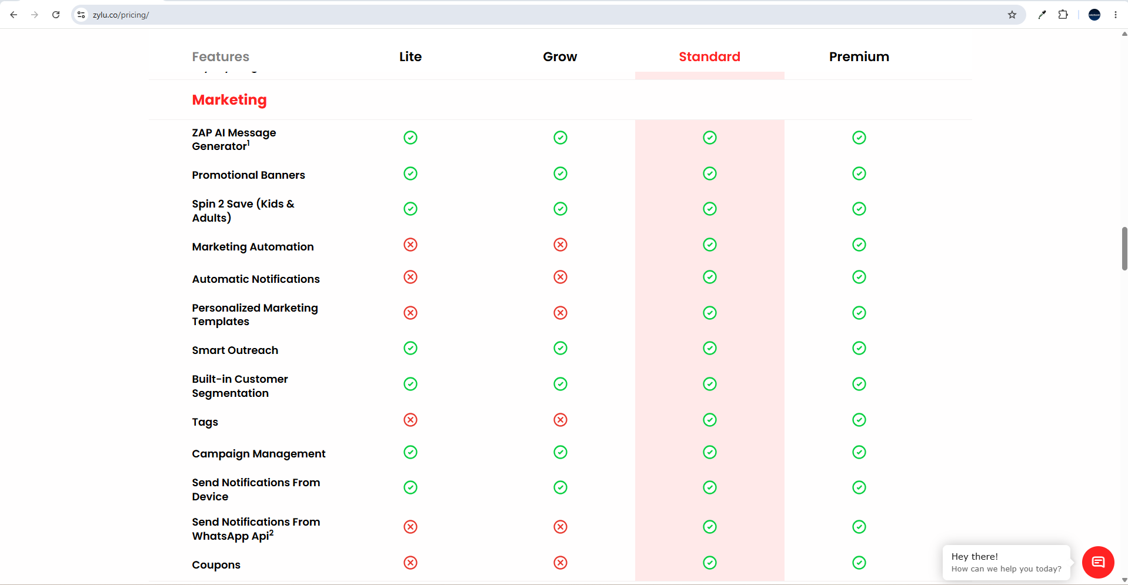Click the scrollbar down arrow
The width and height of the screenshot is (1128, 585).
coord(1124,580)
